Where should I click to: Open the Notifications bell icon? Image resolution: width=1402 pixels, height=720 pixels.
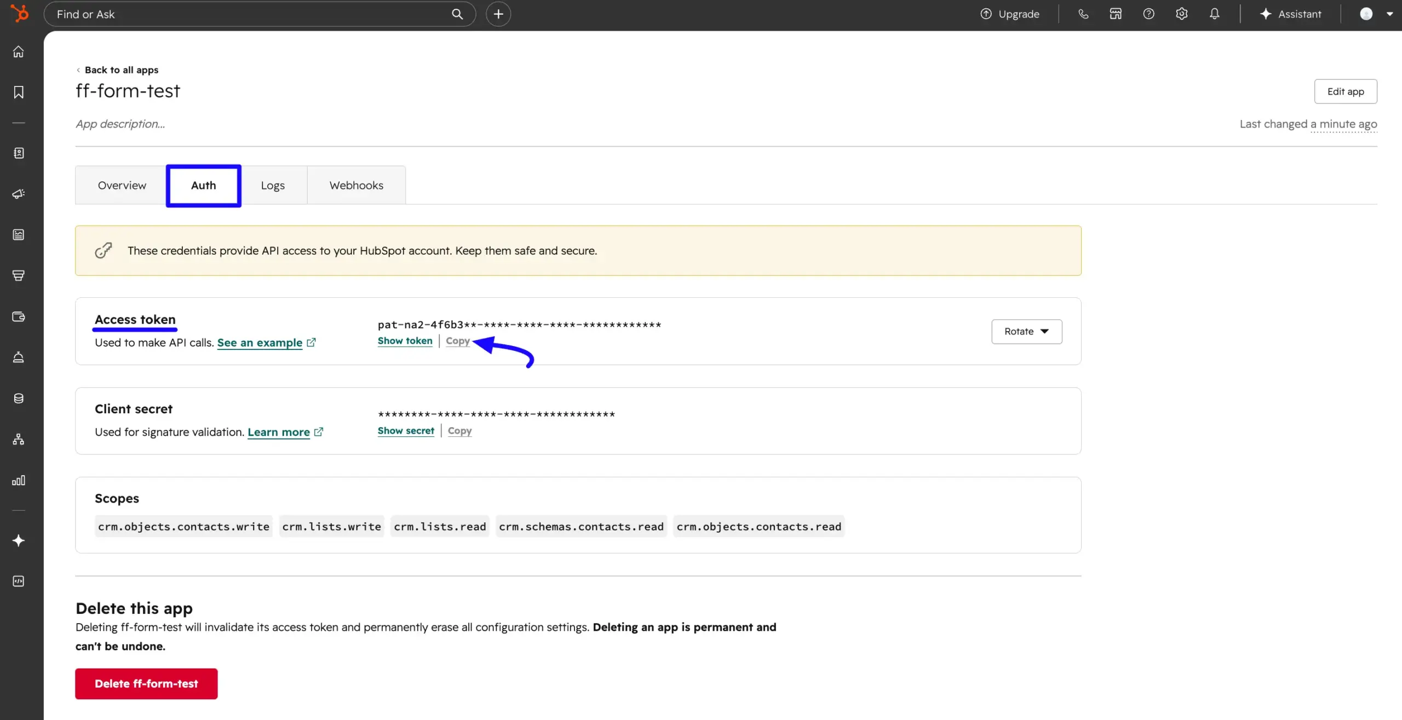[x=1215, y=14]
